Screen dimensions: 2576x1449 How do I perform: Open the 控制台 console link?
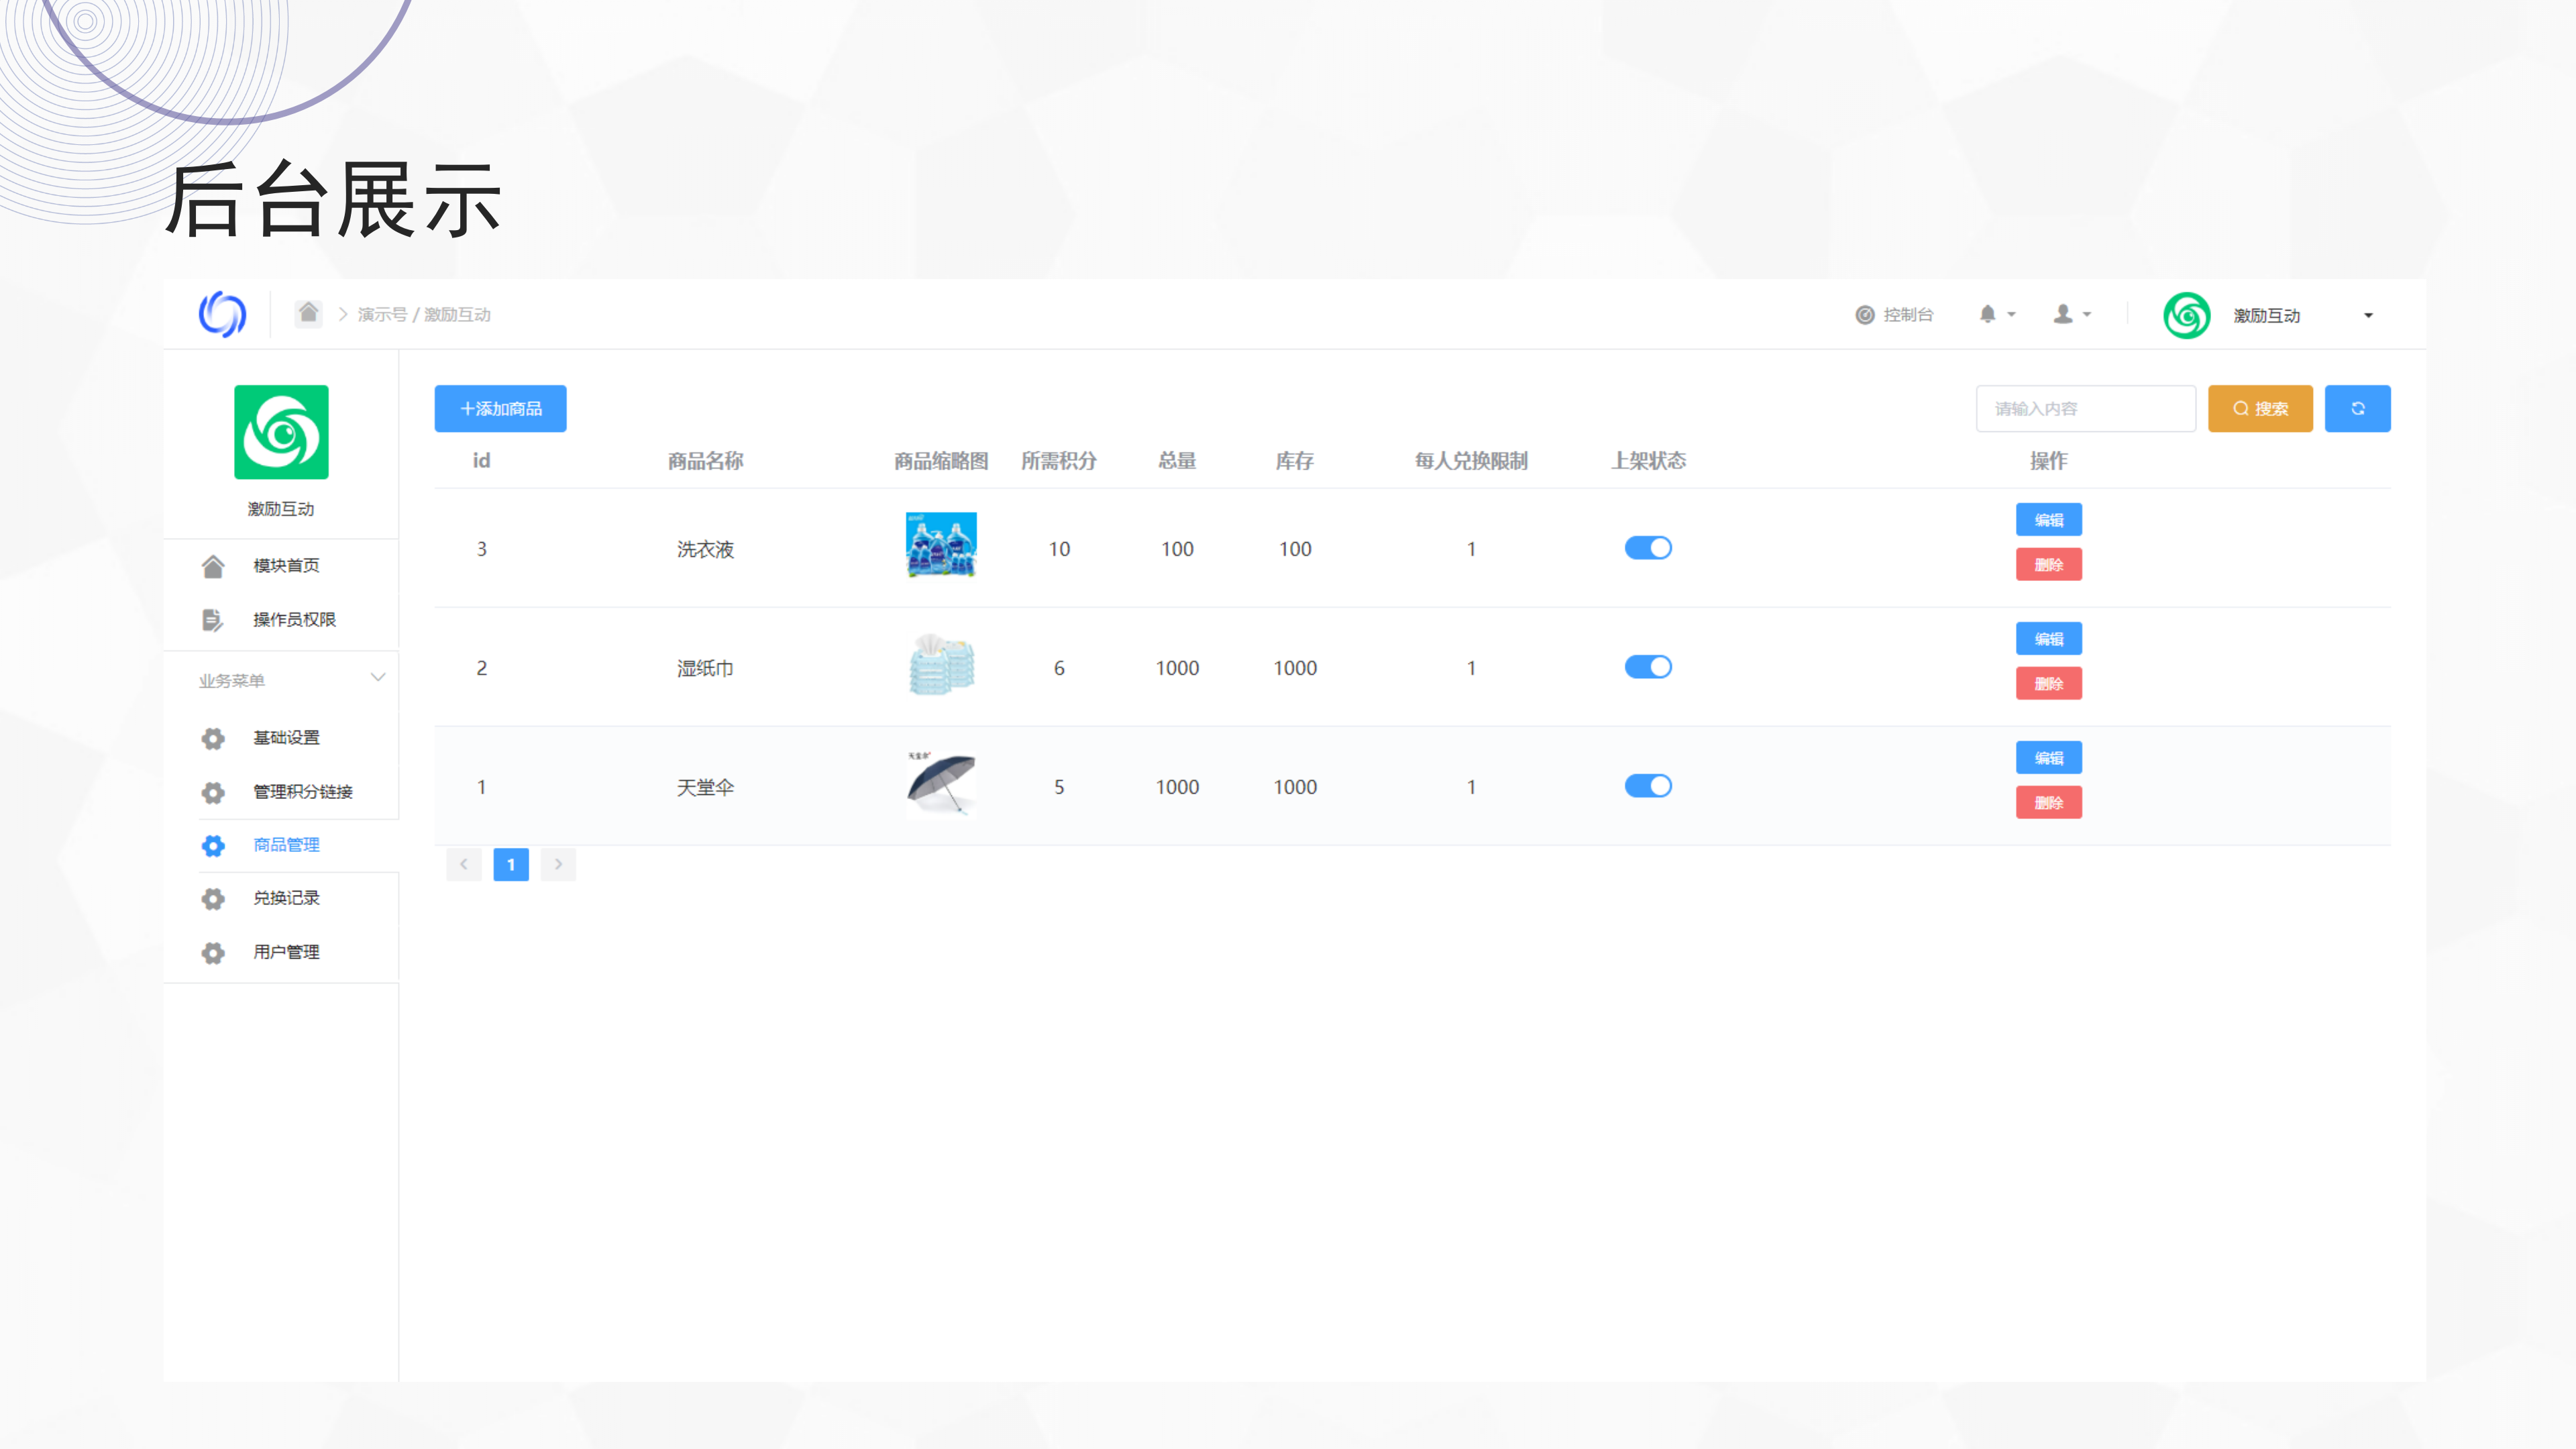tap(1894, 315)
